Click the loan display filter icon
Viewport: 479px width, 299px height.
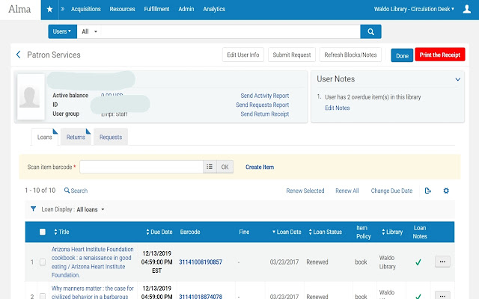33,209
